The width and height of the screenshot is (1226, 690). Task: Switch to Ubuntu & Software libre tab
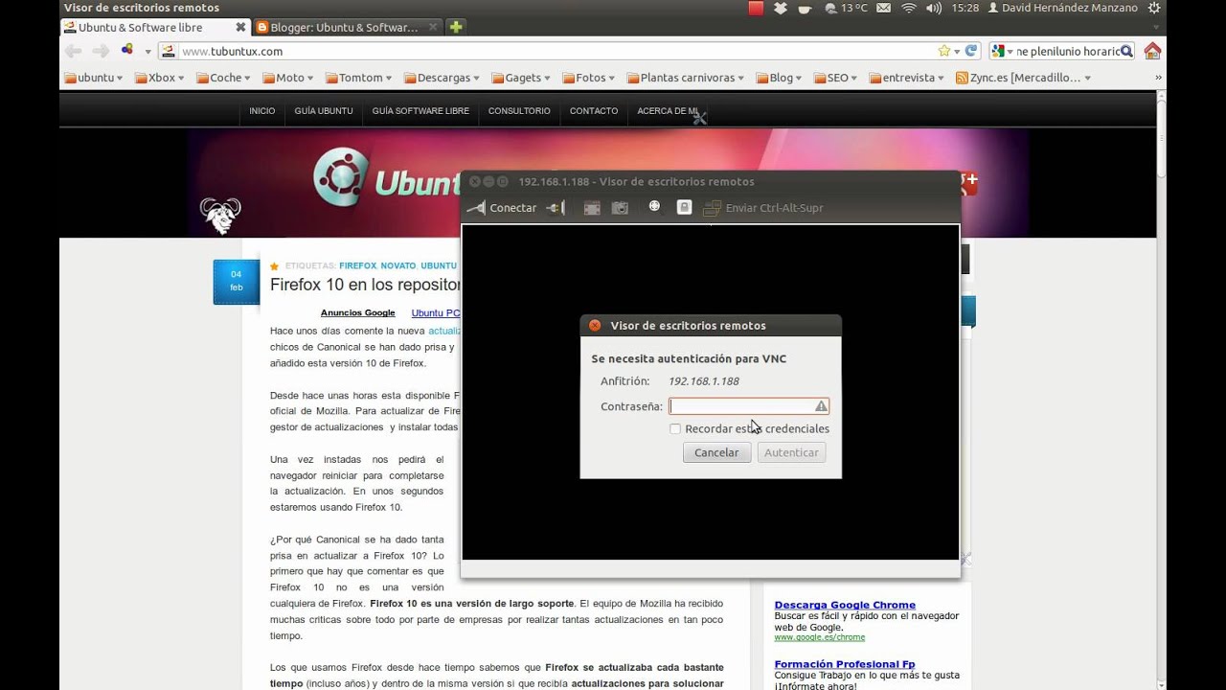pyautogui.click(x=148, y=27)
